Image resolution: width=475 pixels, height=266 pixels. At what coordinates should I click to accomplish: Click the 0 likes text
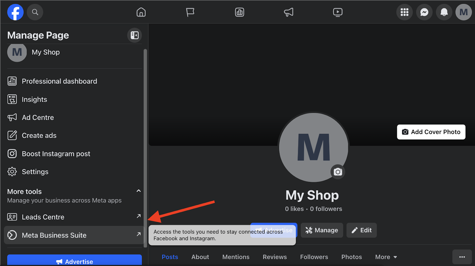[x=294, y=209]
